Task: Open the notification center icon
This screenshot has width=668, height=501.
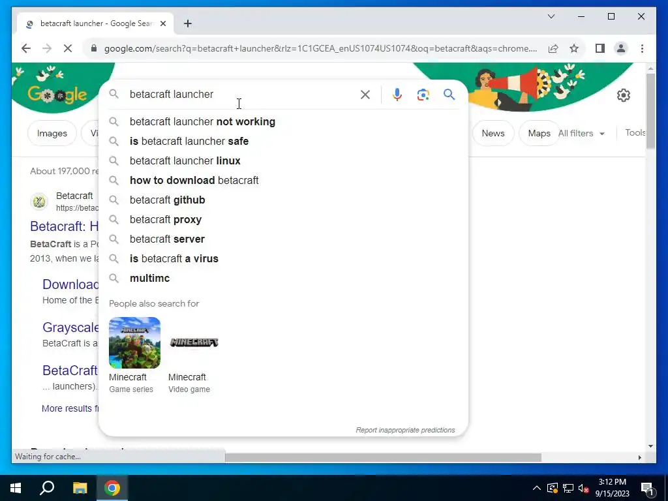Action: 646,489
